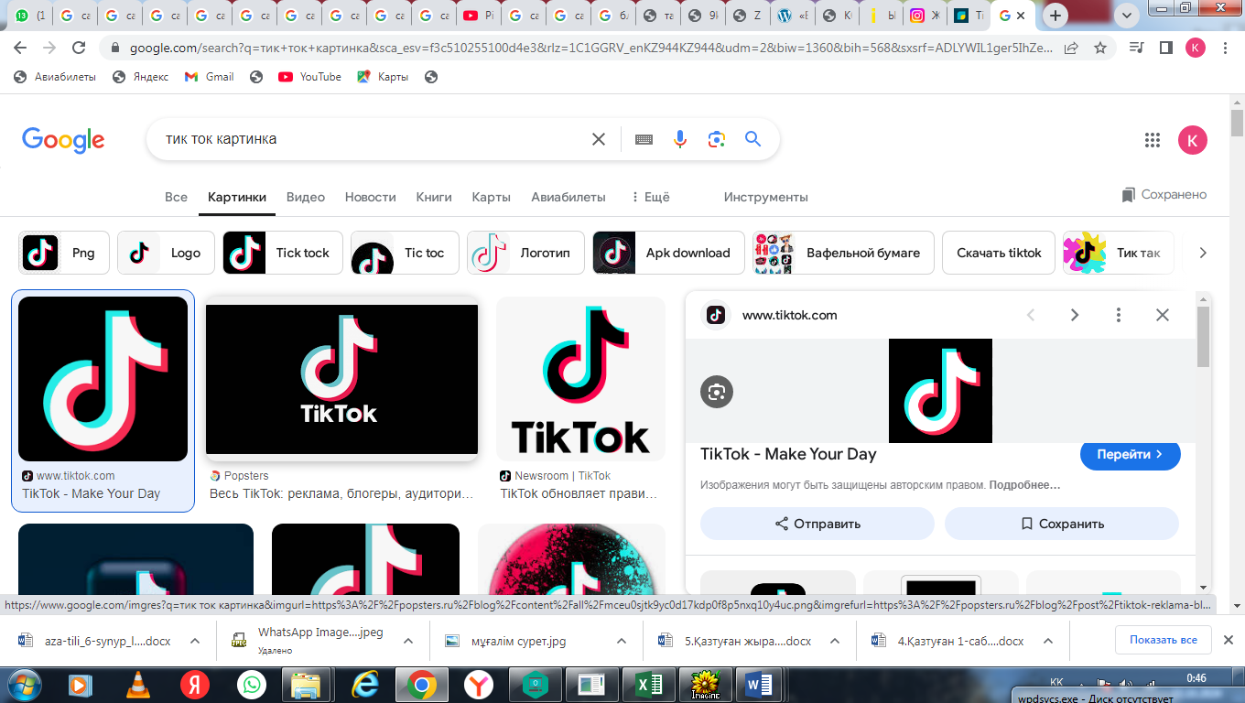Submit the search with the magnifier icon
The height and width of the screenshot is (703, 1245).
[752, 139]
